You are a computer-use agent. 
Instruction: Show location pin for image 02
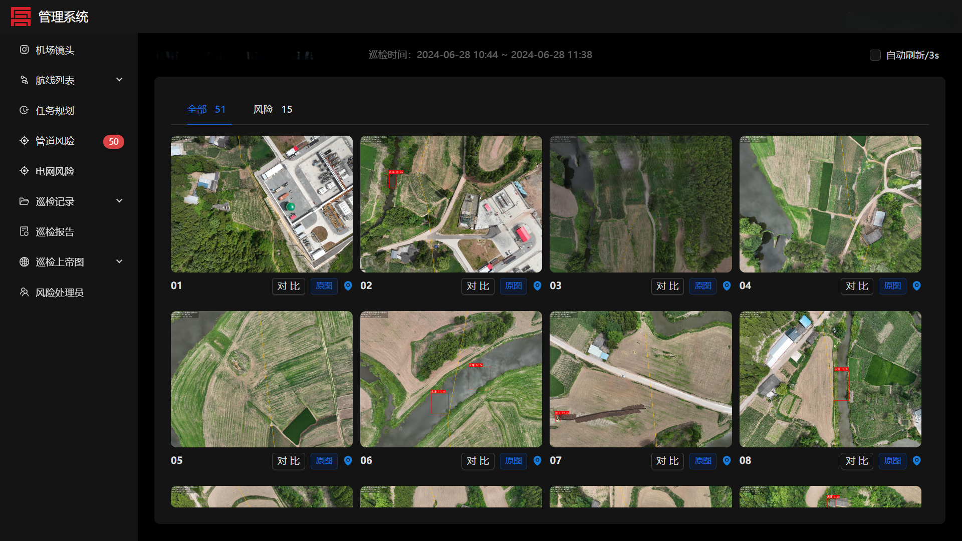pos(538,286)
